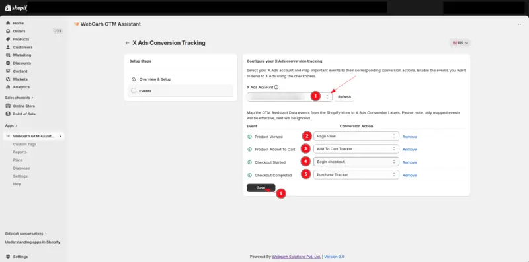This screenshot has width=529, height=262.
Task: Click the Conversion Action column header
Action: 356,126
